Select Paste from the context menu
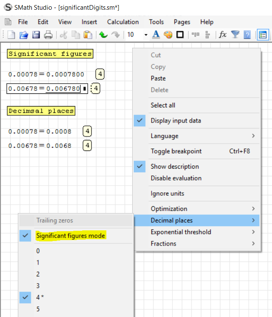Viewport: 272px width, 317px height. point(158,78)
